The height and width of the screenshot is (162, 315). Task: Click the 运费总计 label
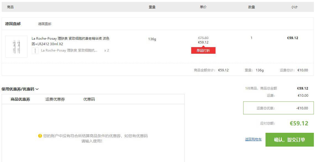coord(287,70)
